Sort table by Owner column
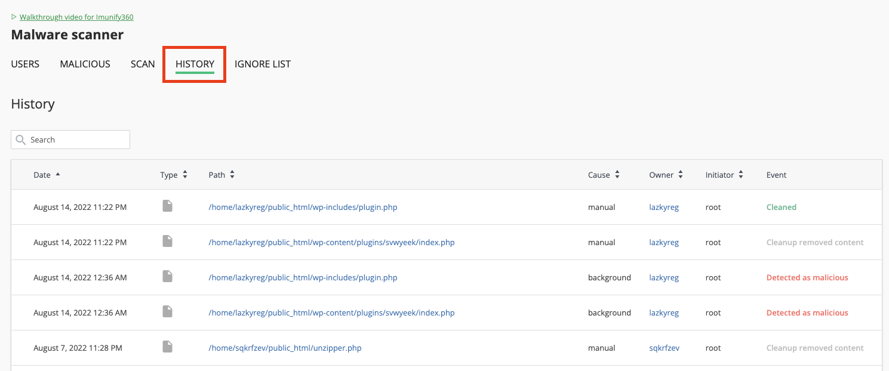This screenshot has height=371, width=889. click(666, 175)
